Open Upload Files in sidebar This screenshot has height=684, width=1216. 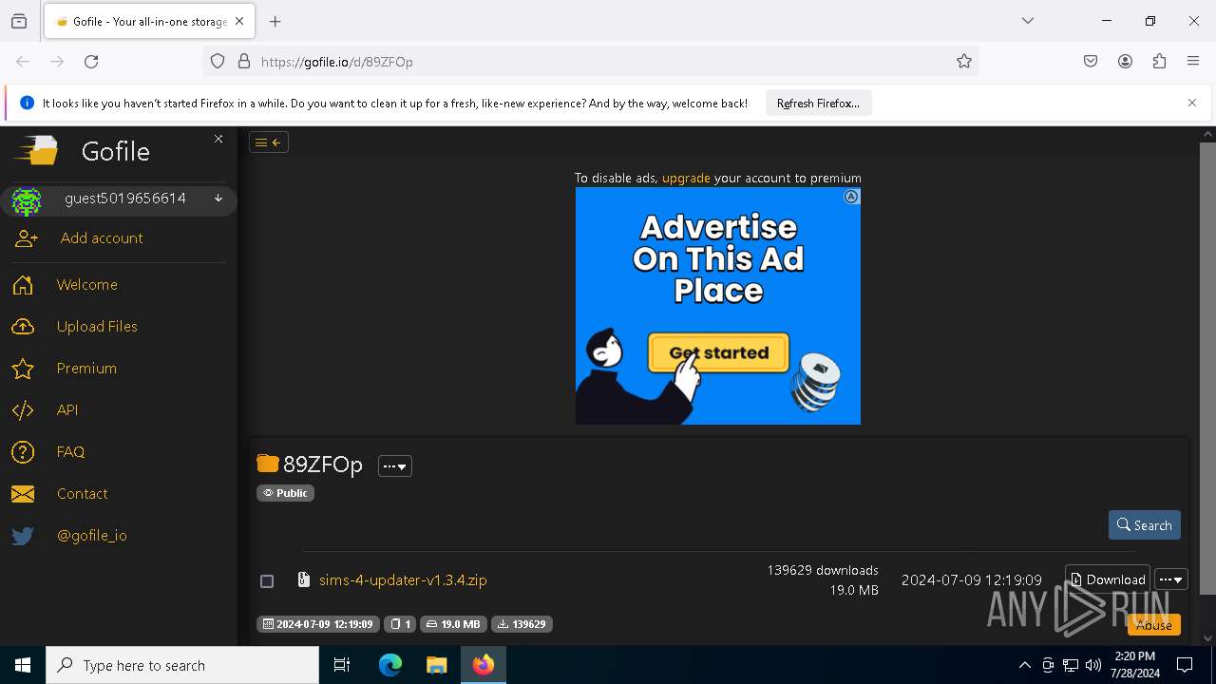click(x=97, y=327)
